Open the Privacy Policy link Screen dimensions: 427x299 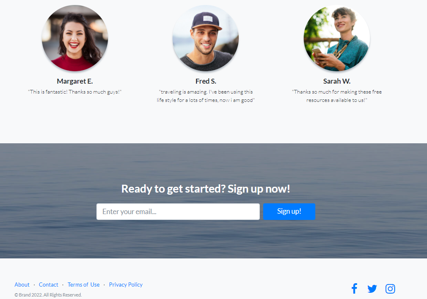pos(126,285)
